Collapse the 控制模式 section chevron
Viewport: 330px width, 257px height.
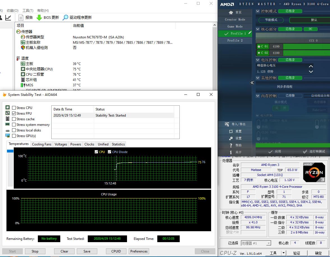(258, 11)
